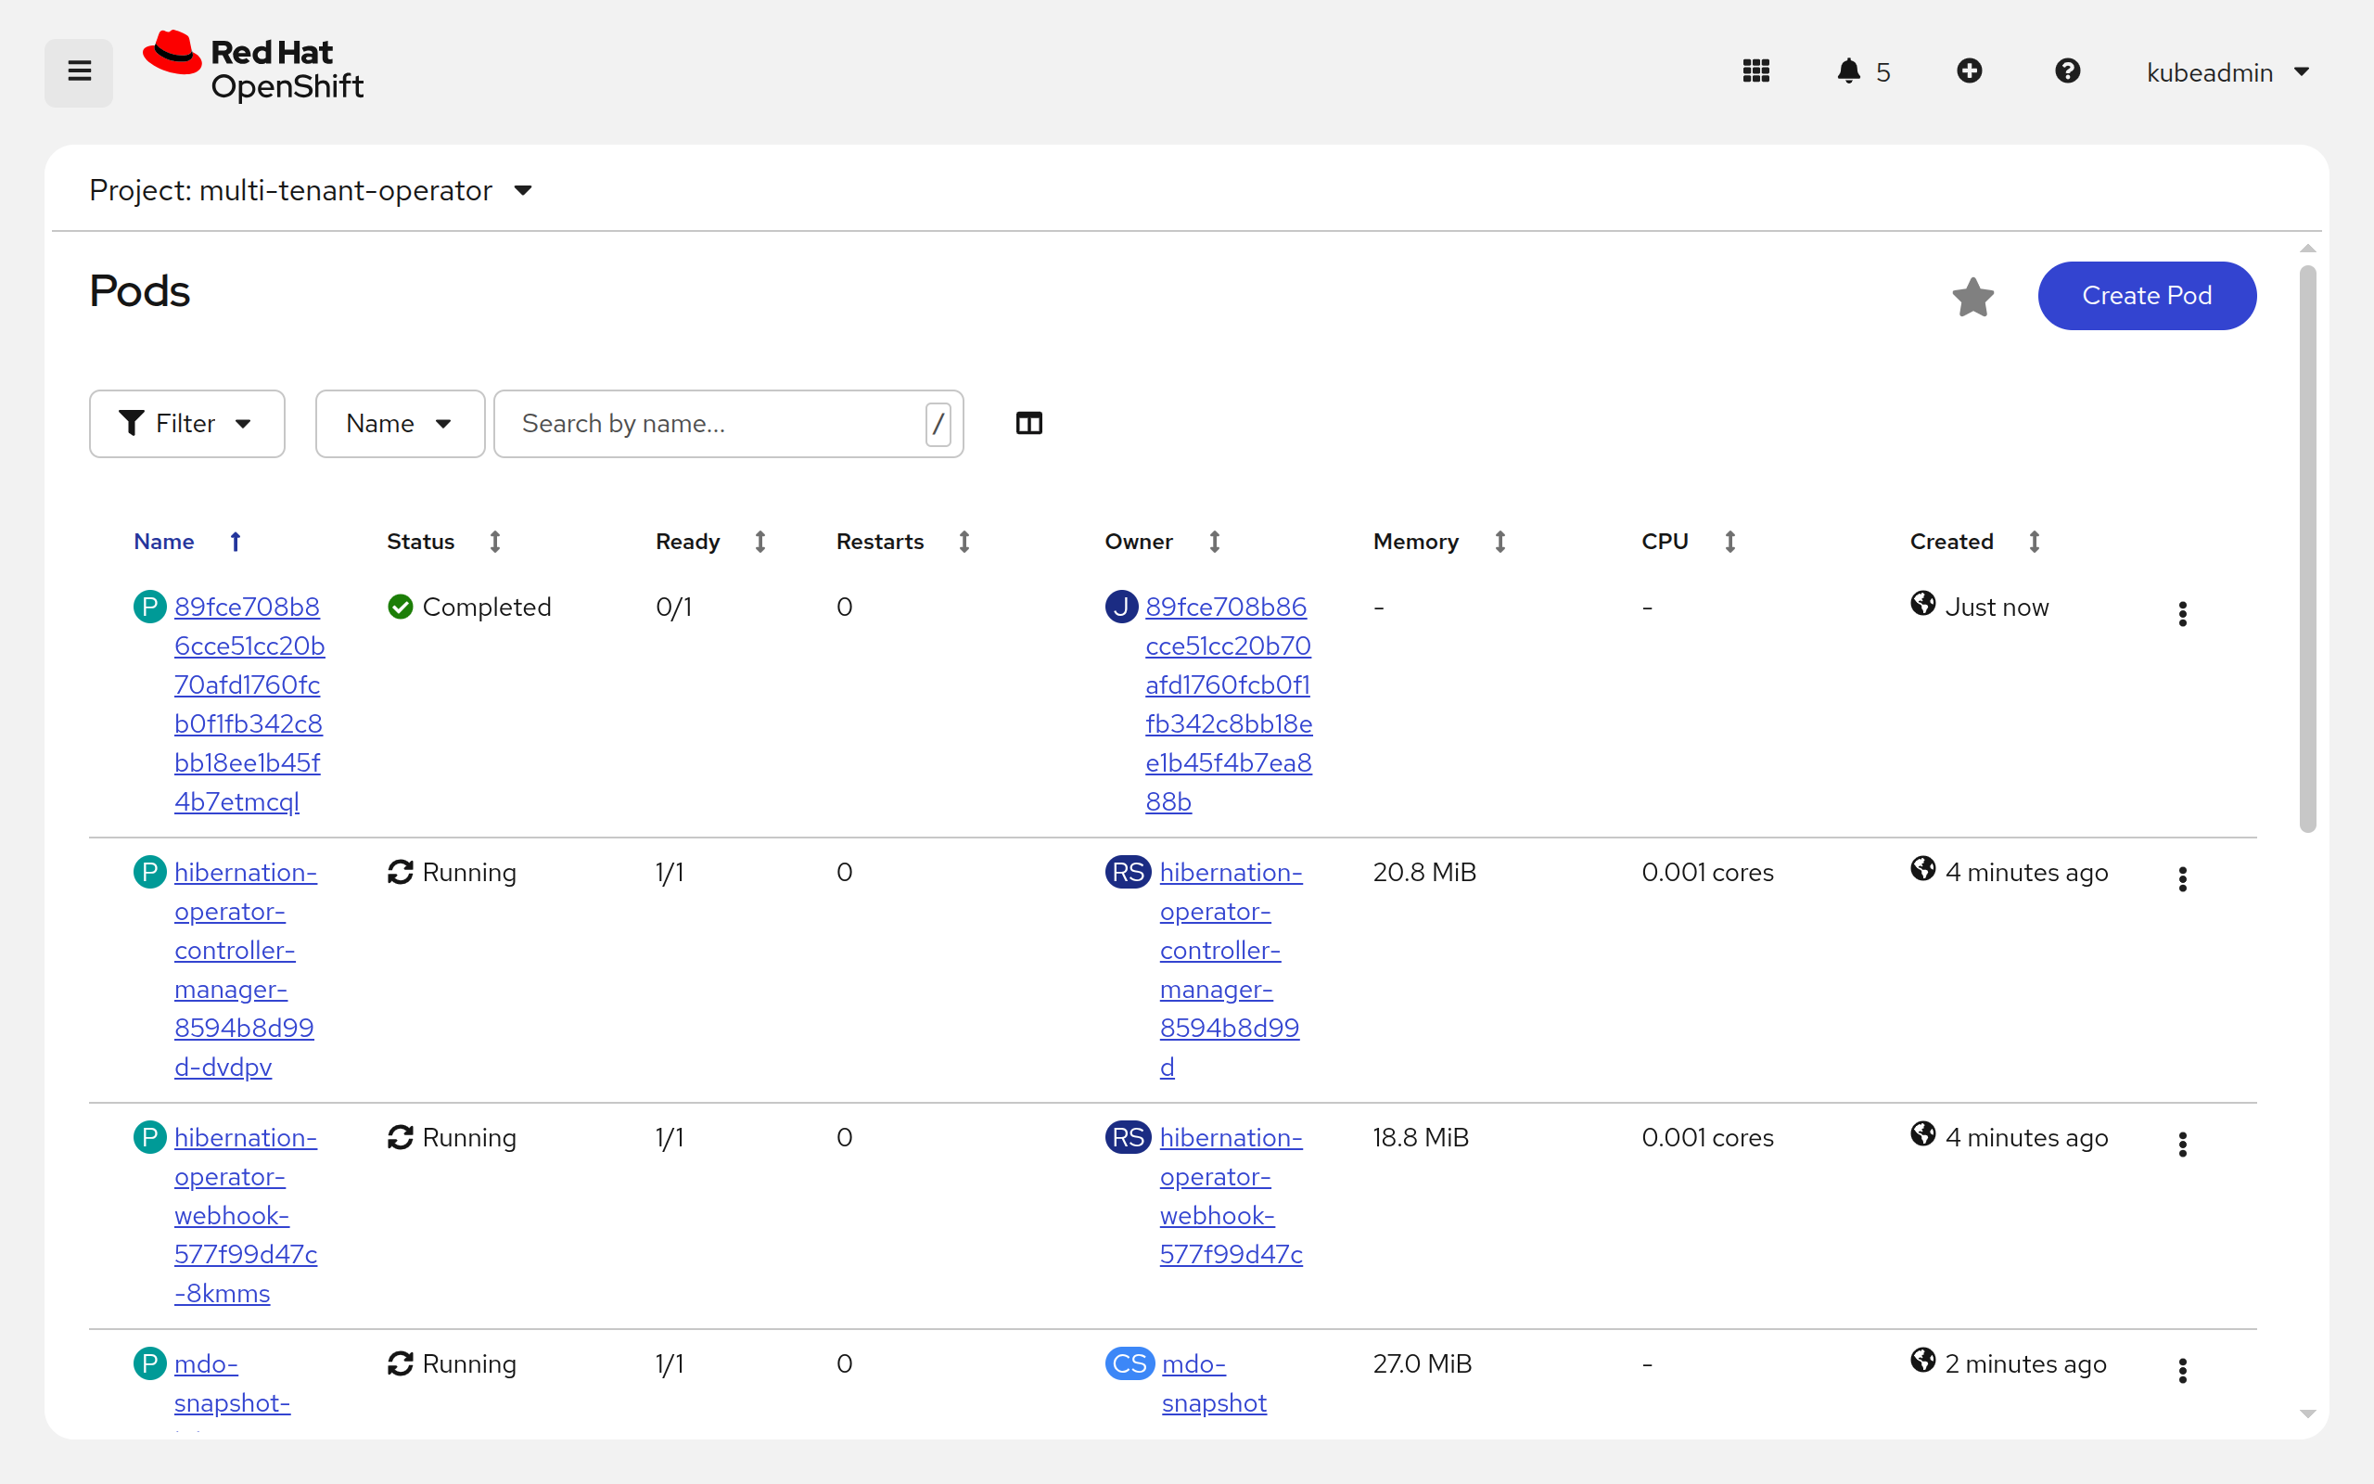Click the Completed status text
Screen dimensions: 2374x1484
(487, 608)
